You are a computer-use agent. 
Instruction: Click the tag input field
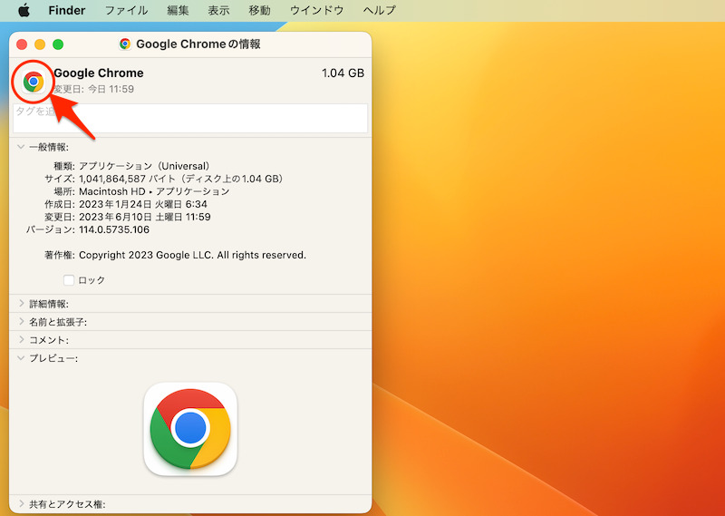pyautogui.click(x=190, y=118)
